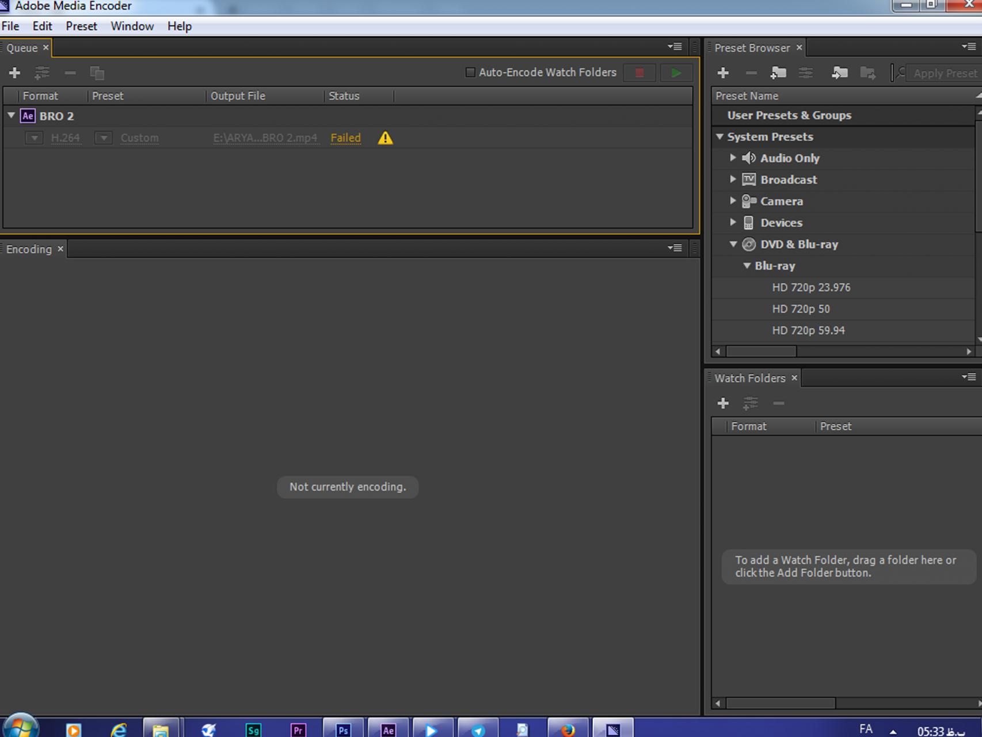Viewport: 982px width, 737px height.
Task: Duplicate the selected Queue item
Action: click(x=97, y=73)
